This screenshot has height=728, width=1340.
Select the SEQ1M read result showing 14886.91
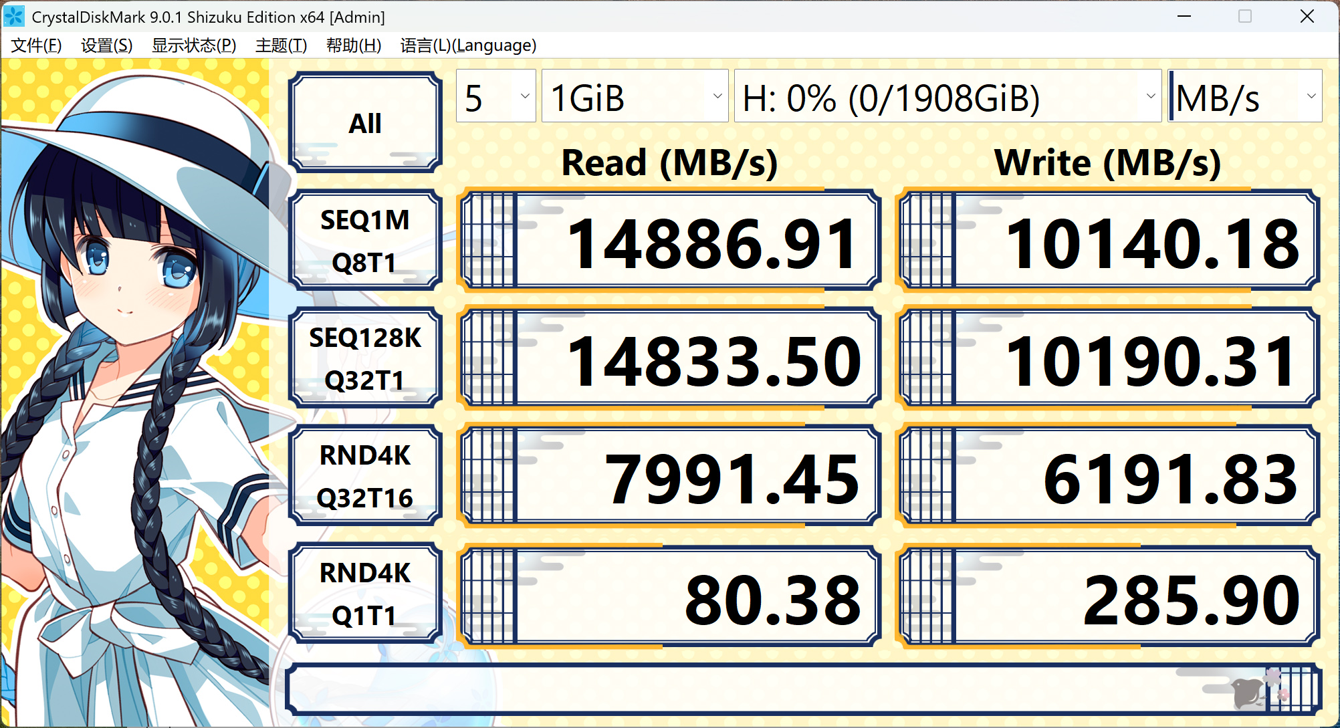[669, 239]
